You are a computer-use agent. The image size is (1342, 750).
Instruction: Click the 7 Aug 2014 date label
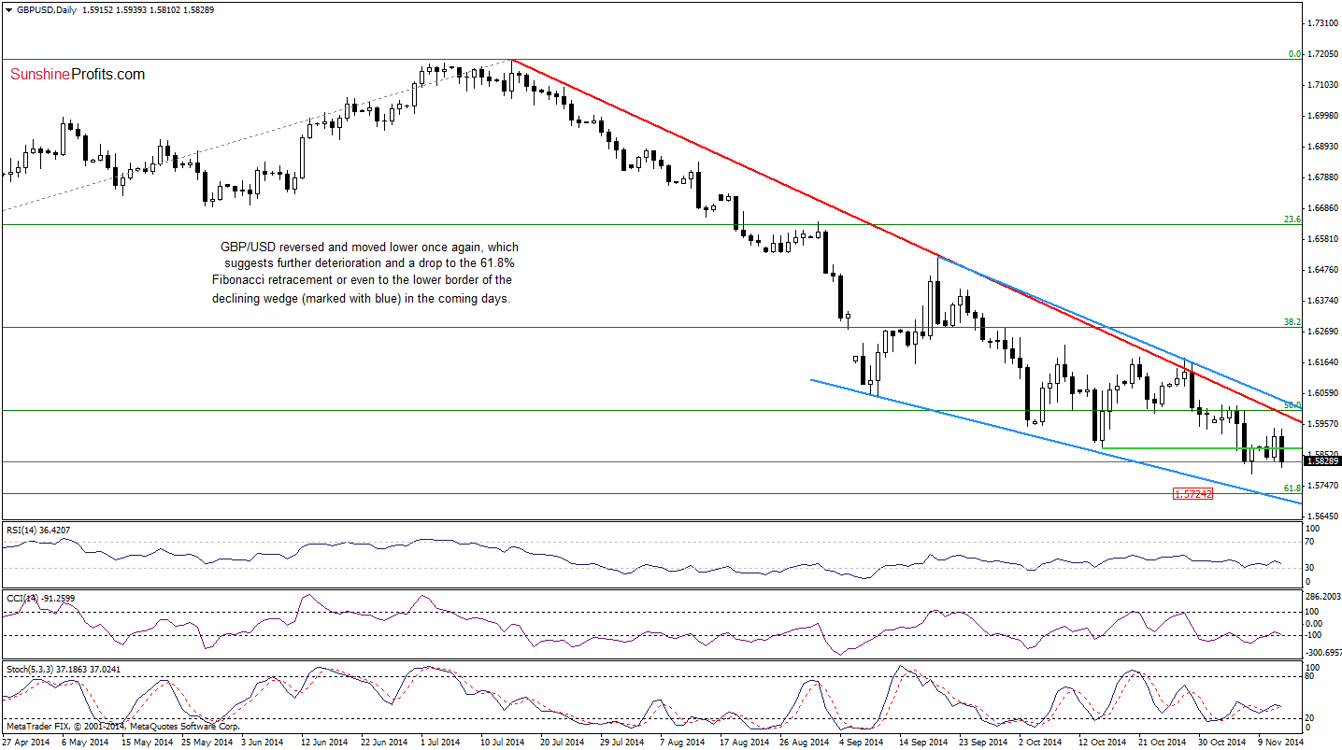tap(682, 742)
